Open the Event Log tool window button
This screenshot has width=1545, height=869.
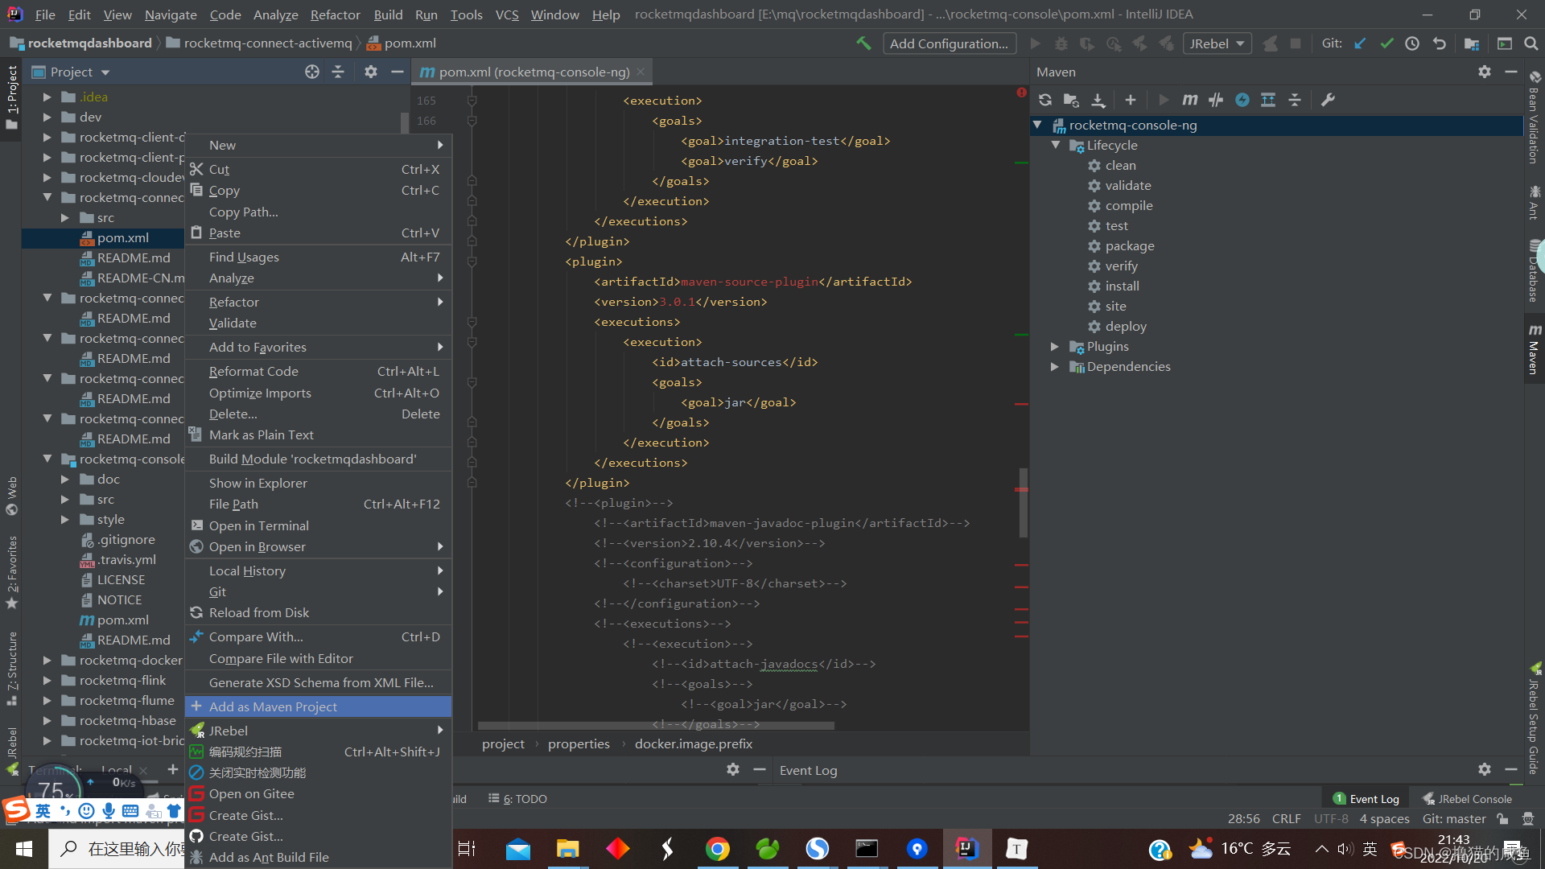click(x=1366, y=798)
